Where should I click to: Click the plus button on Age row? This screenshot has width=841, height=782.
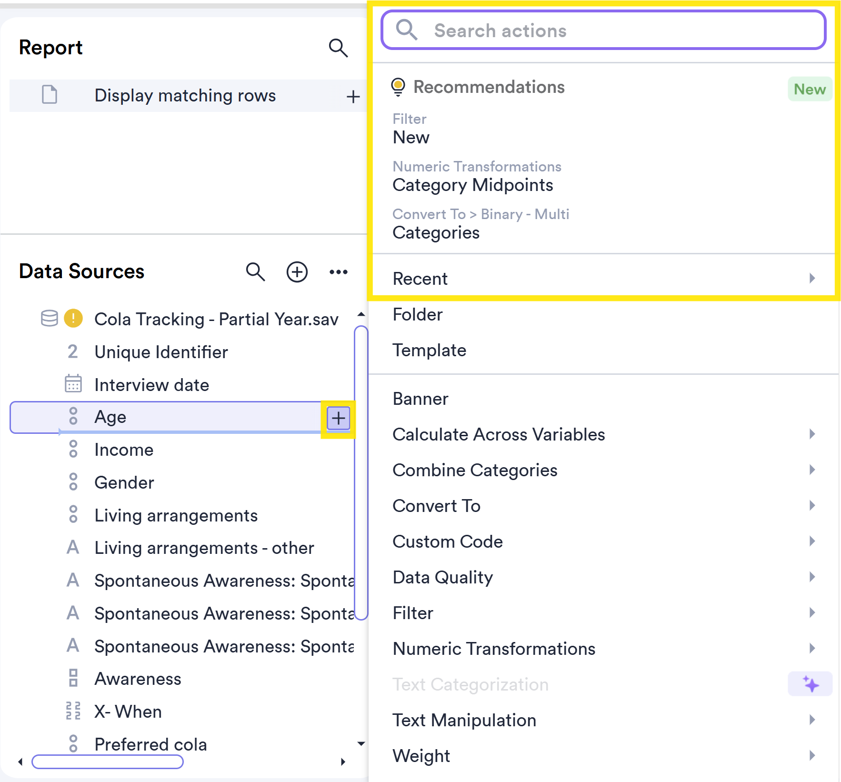pos(338,418)
